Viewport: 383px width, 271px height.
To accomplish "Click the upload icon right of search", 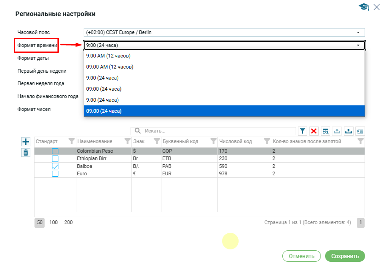I will tap(348, 131).
